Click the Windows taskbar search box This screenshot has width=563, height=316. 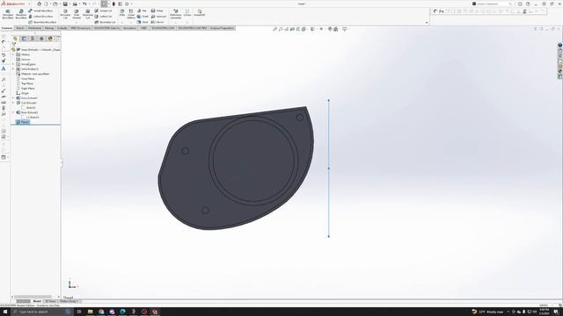[41, 312]
